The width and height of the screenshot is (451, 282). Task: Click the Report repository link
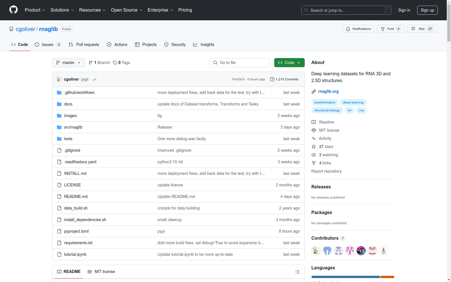326,171
